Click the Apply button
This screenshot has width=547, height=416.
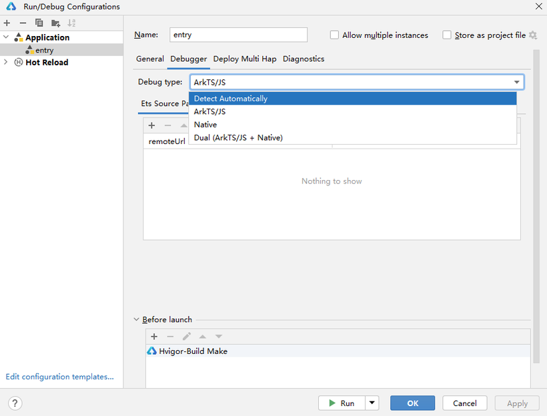[x=517, y=403]
